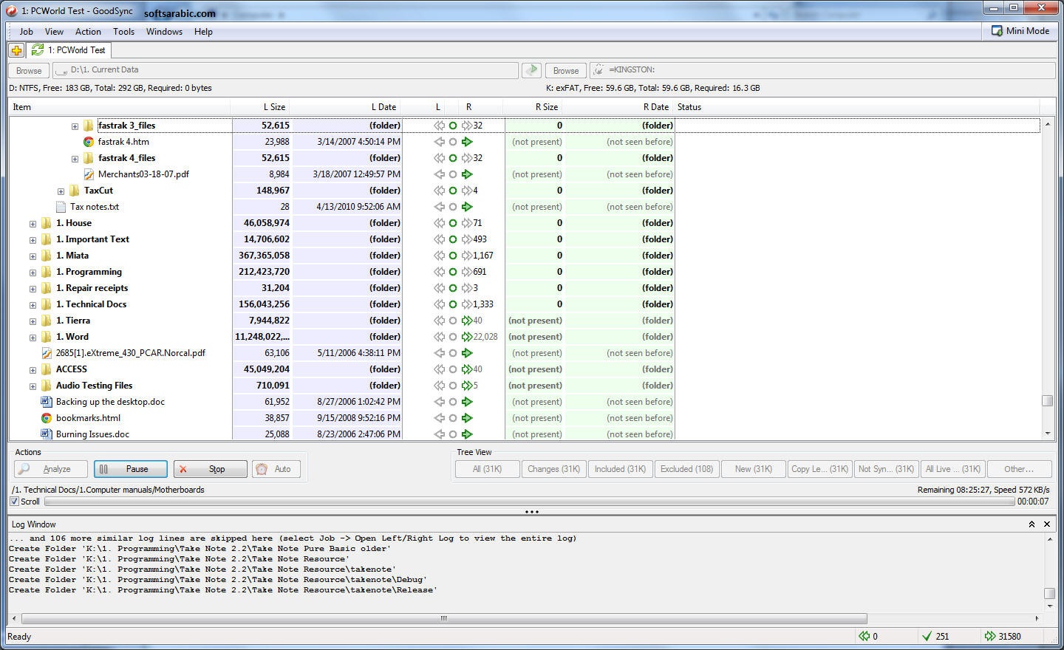Expand the Audio Testing Files folder

click(x=33, y=386)
